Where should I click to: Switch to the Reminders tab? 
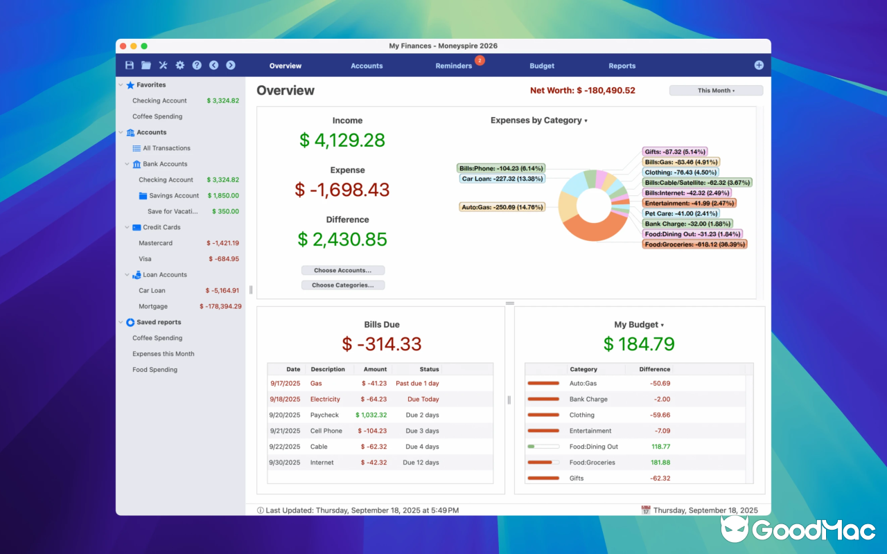[454, 66]
